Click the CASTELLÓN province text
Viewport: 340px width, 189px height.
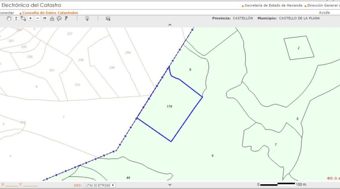tap(243, 18)
